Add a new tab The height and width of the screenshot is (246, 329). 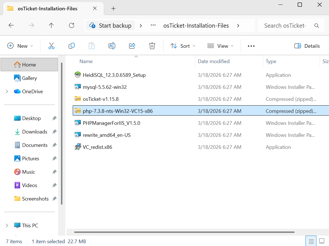113,9
